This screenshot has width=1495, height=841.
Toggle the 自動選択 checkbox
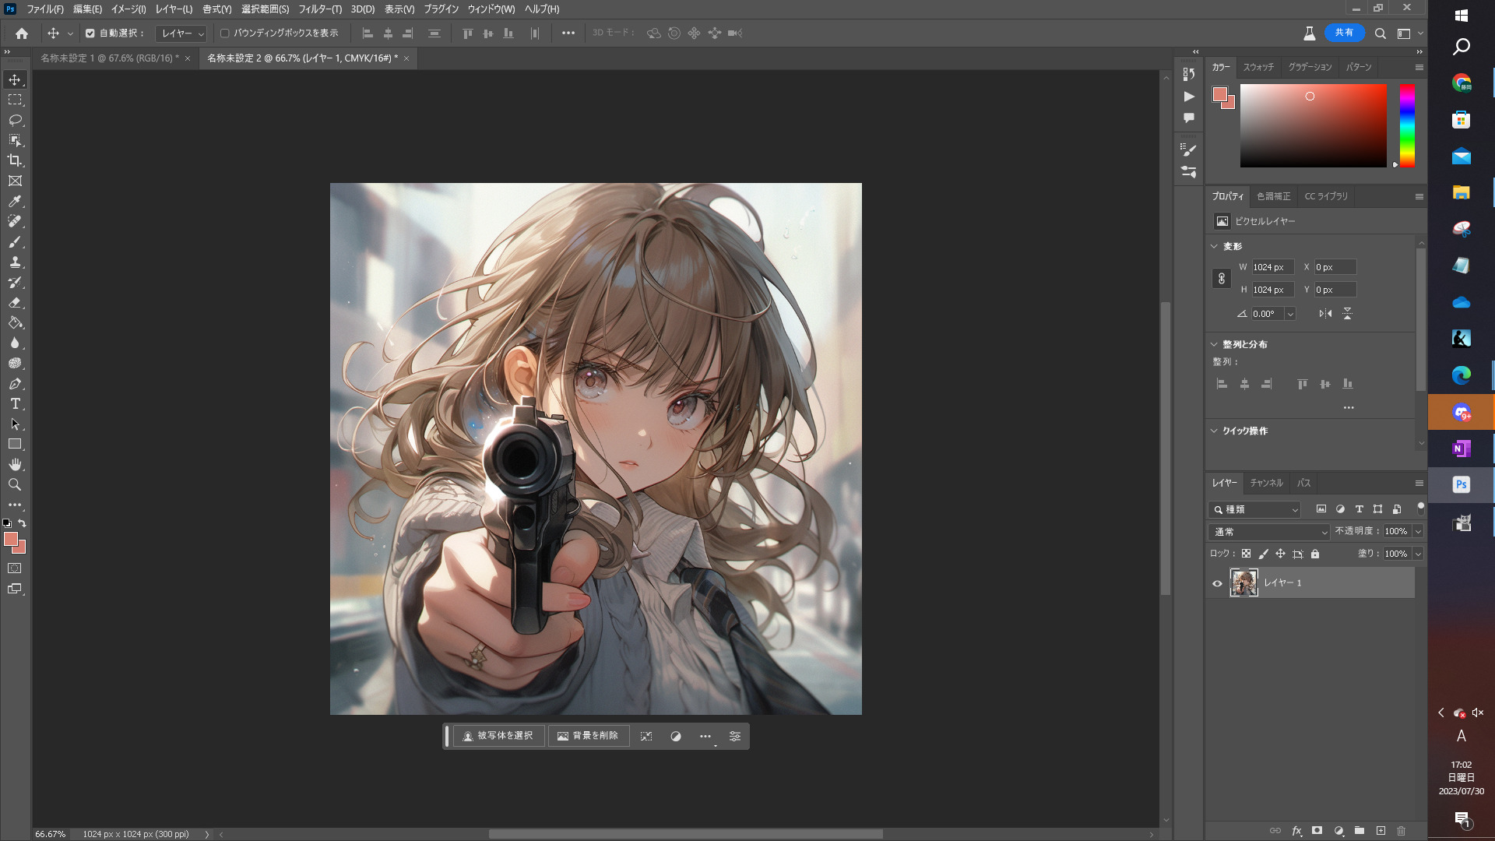[90, 33]
